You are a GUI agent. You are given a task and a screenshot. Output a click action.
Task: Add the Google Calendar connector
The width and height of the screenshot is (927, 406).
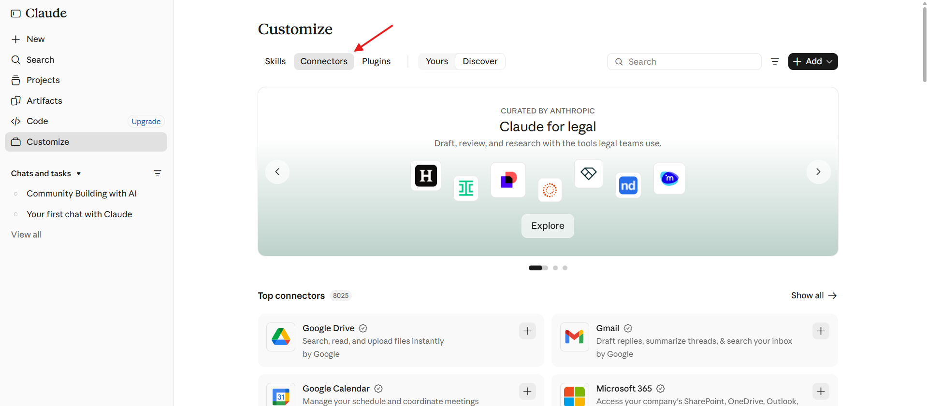pyautogui.click(x=527, y=392)
